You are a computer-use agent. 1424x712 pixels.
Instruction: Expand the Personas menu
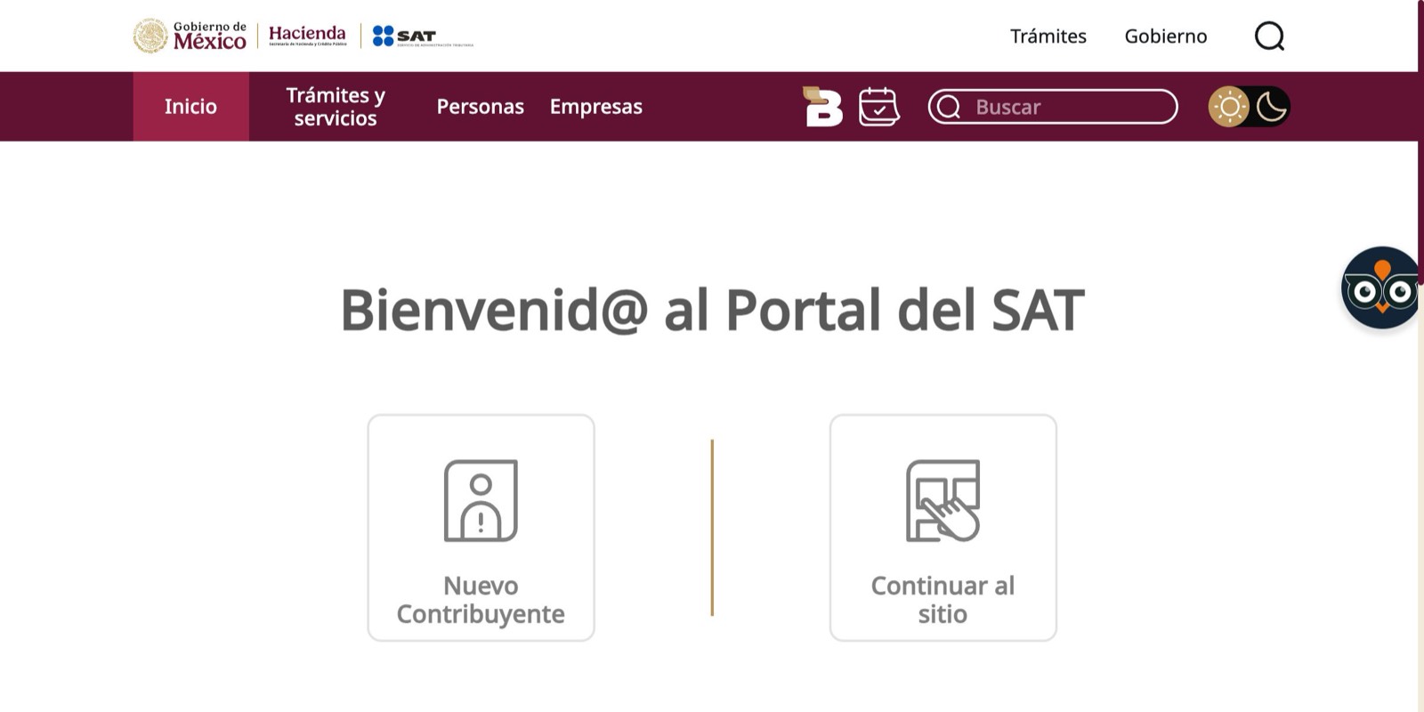[480, 107]
